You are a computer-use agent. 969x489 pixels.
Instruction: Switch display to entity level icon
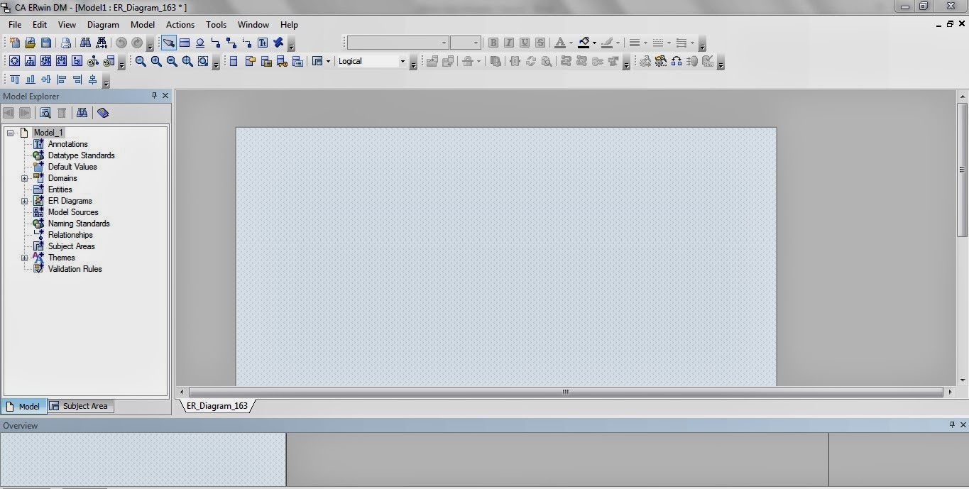[x=234, y=62]
